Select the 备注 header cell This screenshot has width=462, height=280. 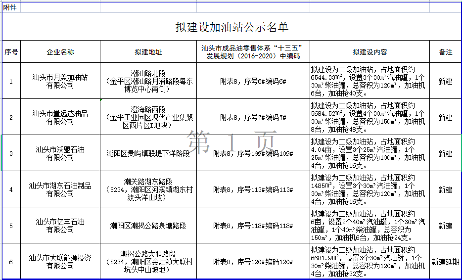(446, 52)
